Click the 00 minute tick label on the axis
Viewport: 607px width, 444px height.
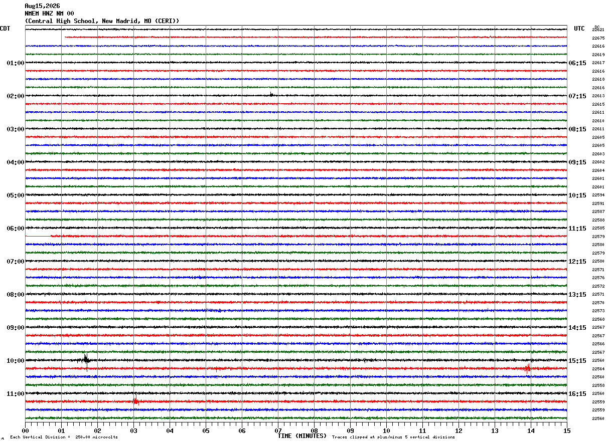click(x=25, y=430)
